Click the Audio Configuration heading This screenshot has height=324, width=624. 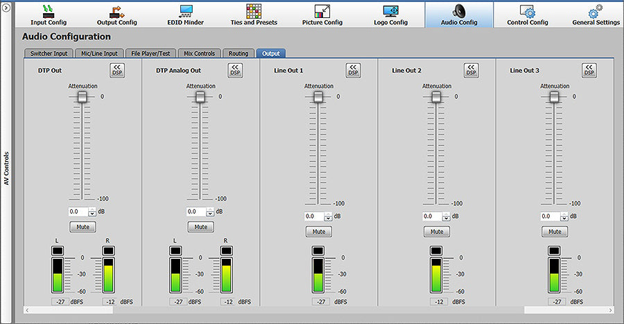point(67,37)
